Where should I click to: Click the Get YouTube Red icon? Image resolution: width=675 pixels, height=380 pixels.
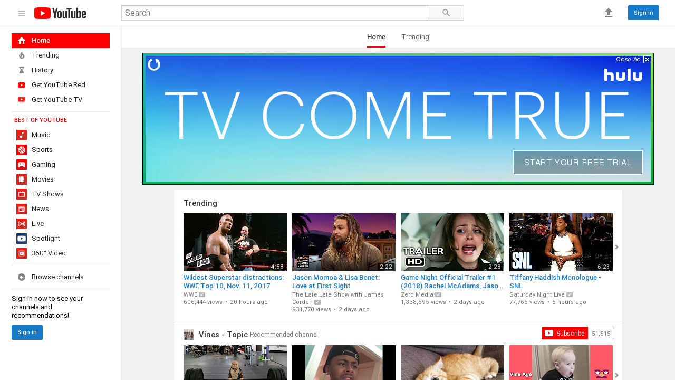22,85
